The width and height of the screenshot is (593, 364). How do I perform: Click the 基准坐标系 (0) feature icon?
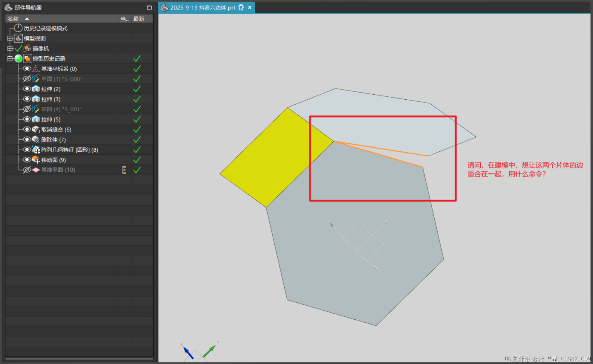click(x=36, y=69)
